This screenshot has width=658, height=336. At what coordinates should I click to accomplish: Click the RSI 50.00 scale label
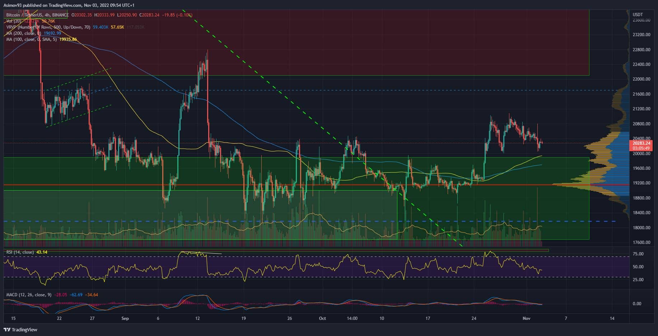click(x=638, y=267)
